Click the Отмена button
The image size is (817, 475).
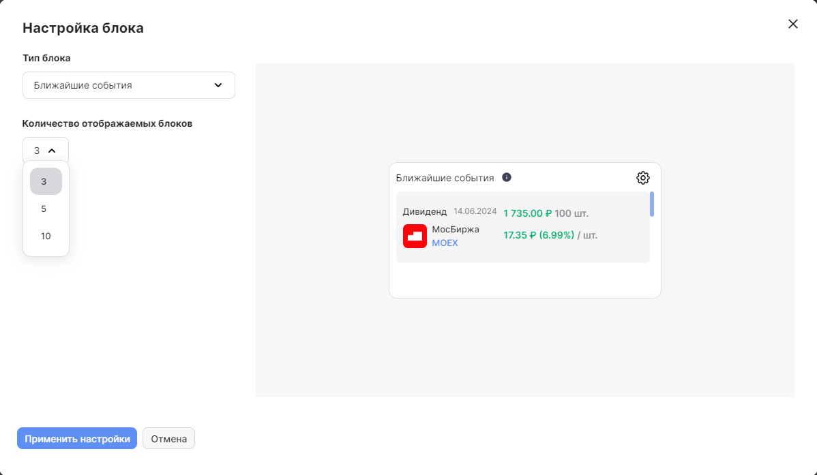pyautogui.click(x=169, y=439)
